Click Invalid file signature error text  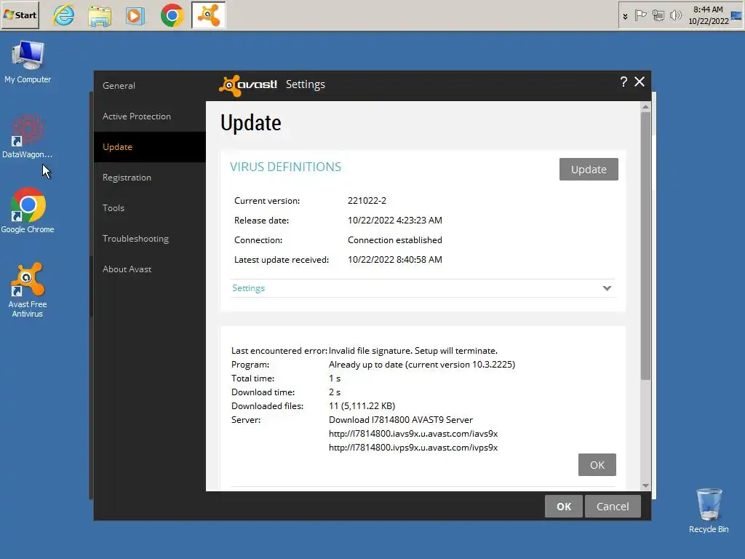pos(413,351)
